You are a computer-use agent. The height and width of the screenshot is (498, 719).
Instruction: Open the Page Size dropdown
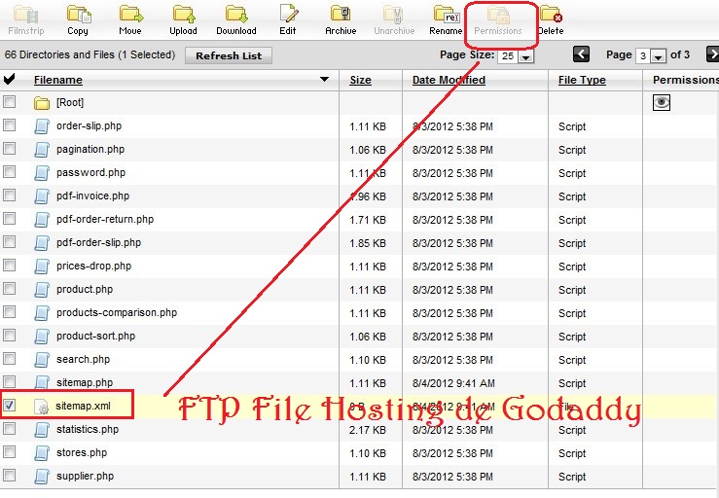(526, 57)
